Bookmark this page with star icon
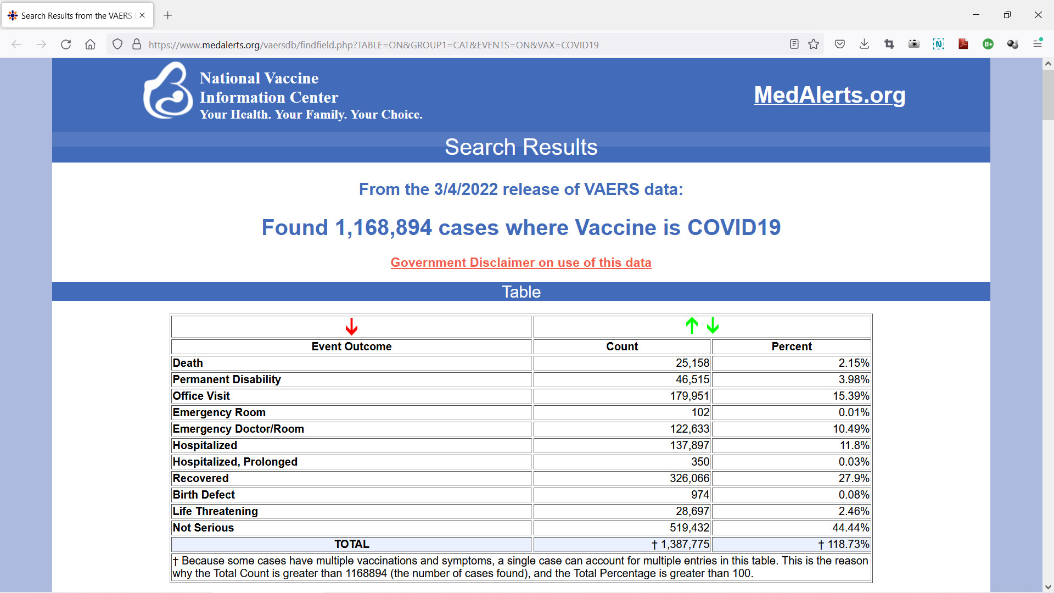Viewport: 1054px width, 593px height. point(814,44)
